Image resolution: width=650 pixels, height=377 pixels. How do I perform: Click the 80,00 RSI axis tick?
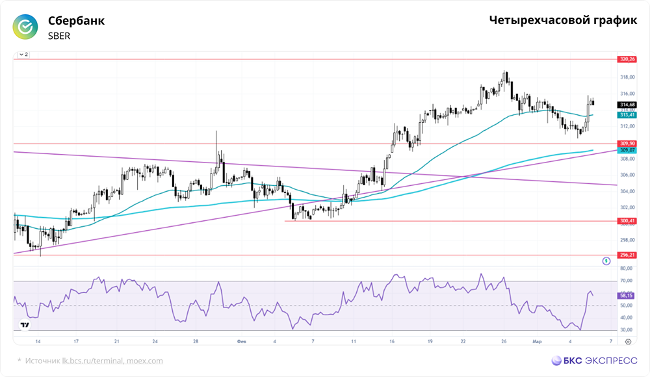coord(627,268)
